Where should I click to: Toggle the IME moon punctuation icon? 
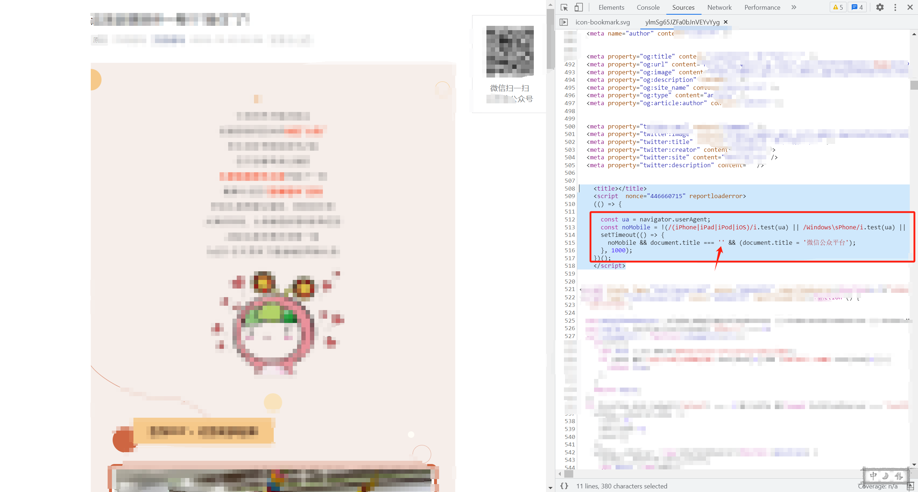tap(885, 476)
